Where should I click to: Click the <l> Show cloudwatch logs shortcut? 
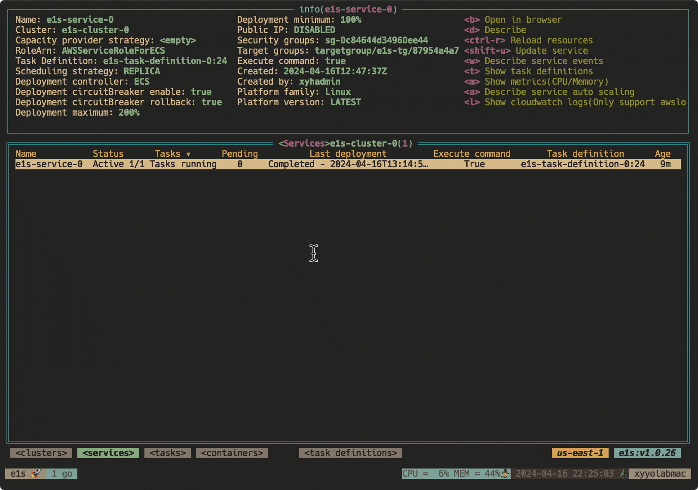pyautogui.click(x=575, y=102)
